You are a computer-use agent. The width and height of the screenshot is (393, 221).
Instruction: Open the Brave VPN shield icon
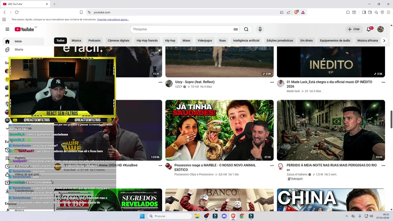tap(382, 12)
